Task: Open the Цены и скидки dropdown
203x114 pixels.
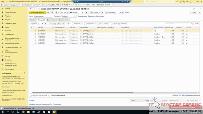Action: [x=104, y=24]
